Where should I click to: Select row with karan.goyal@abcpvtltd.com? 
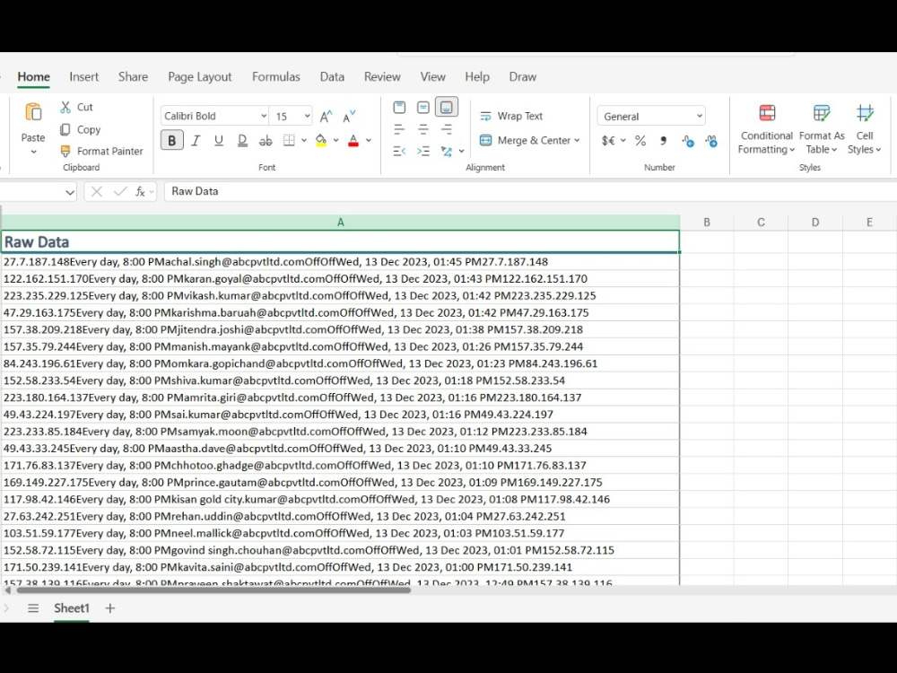[340, 279]
